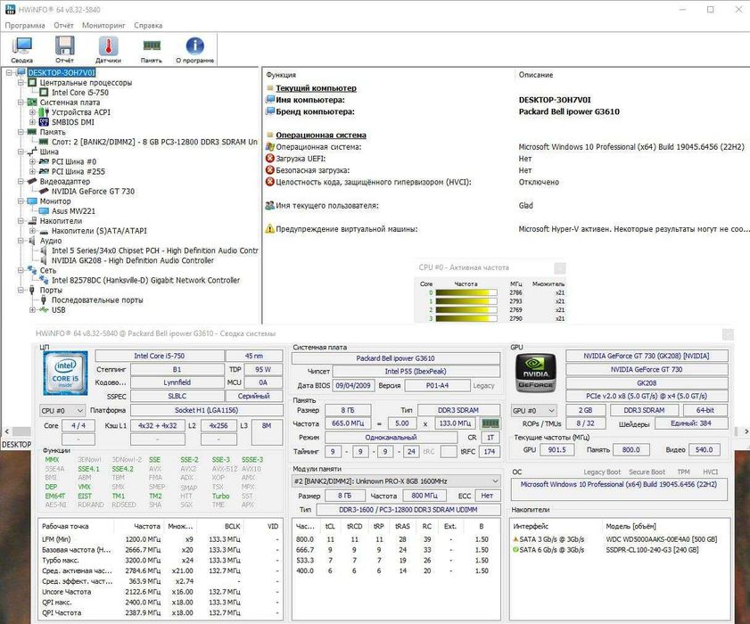The width and height of the screenshot is (750, 624).
Task: Click the WDC WD5000AAKS-00E4A0 drive entry
Action: [x=661, y=539]
